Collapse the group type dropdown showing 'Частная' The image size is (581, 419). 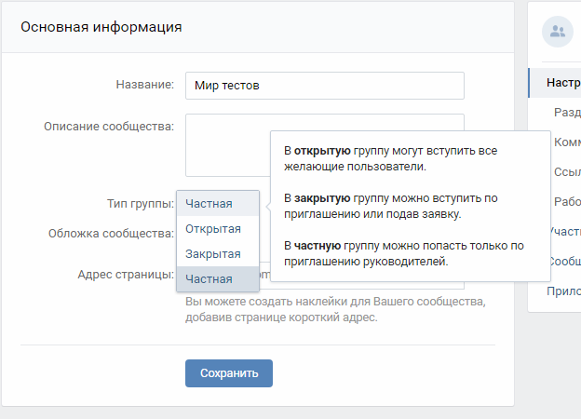tap(218, 203)
